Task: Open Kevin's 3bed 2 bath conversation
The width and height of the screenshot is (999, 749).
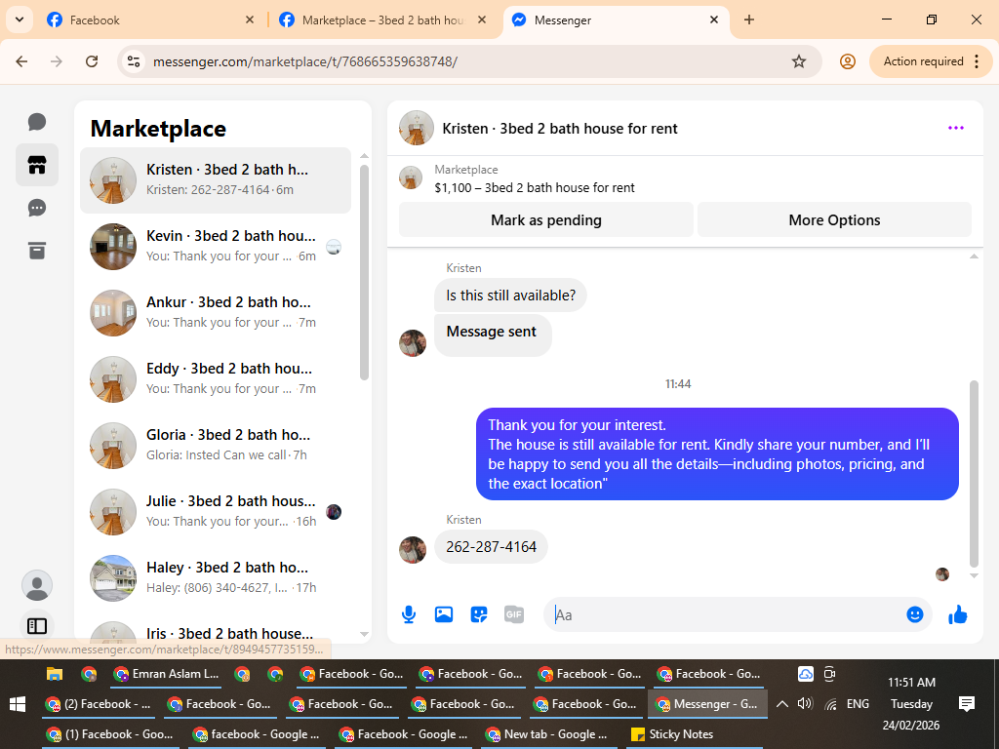Action: (x=216, y=247)
